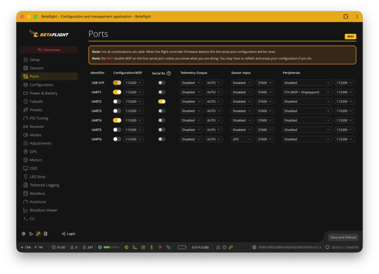Enable Serial Rx on UART6
Image resolution: width=379 pixels, height=274 pixels.
coord(162,139)
